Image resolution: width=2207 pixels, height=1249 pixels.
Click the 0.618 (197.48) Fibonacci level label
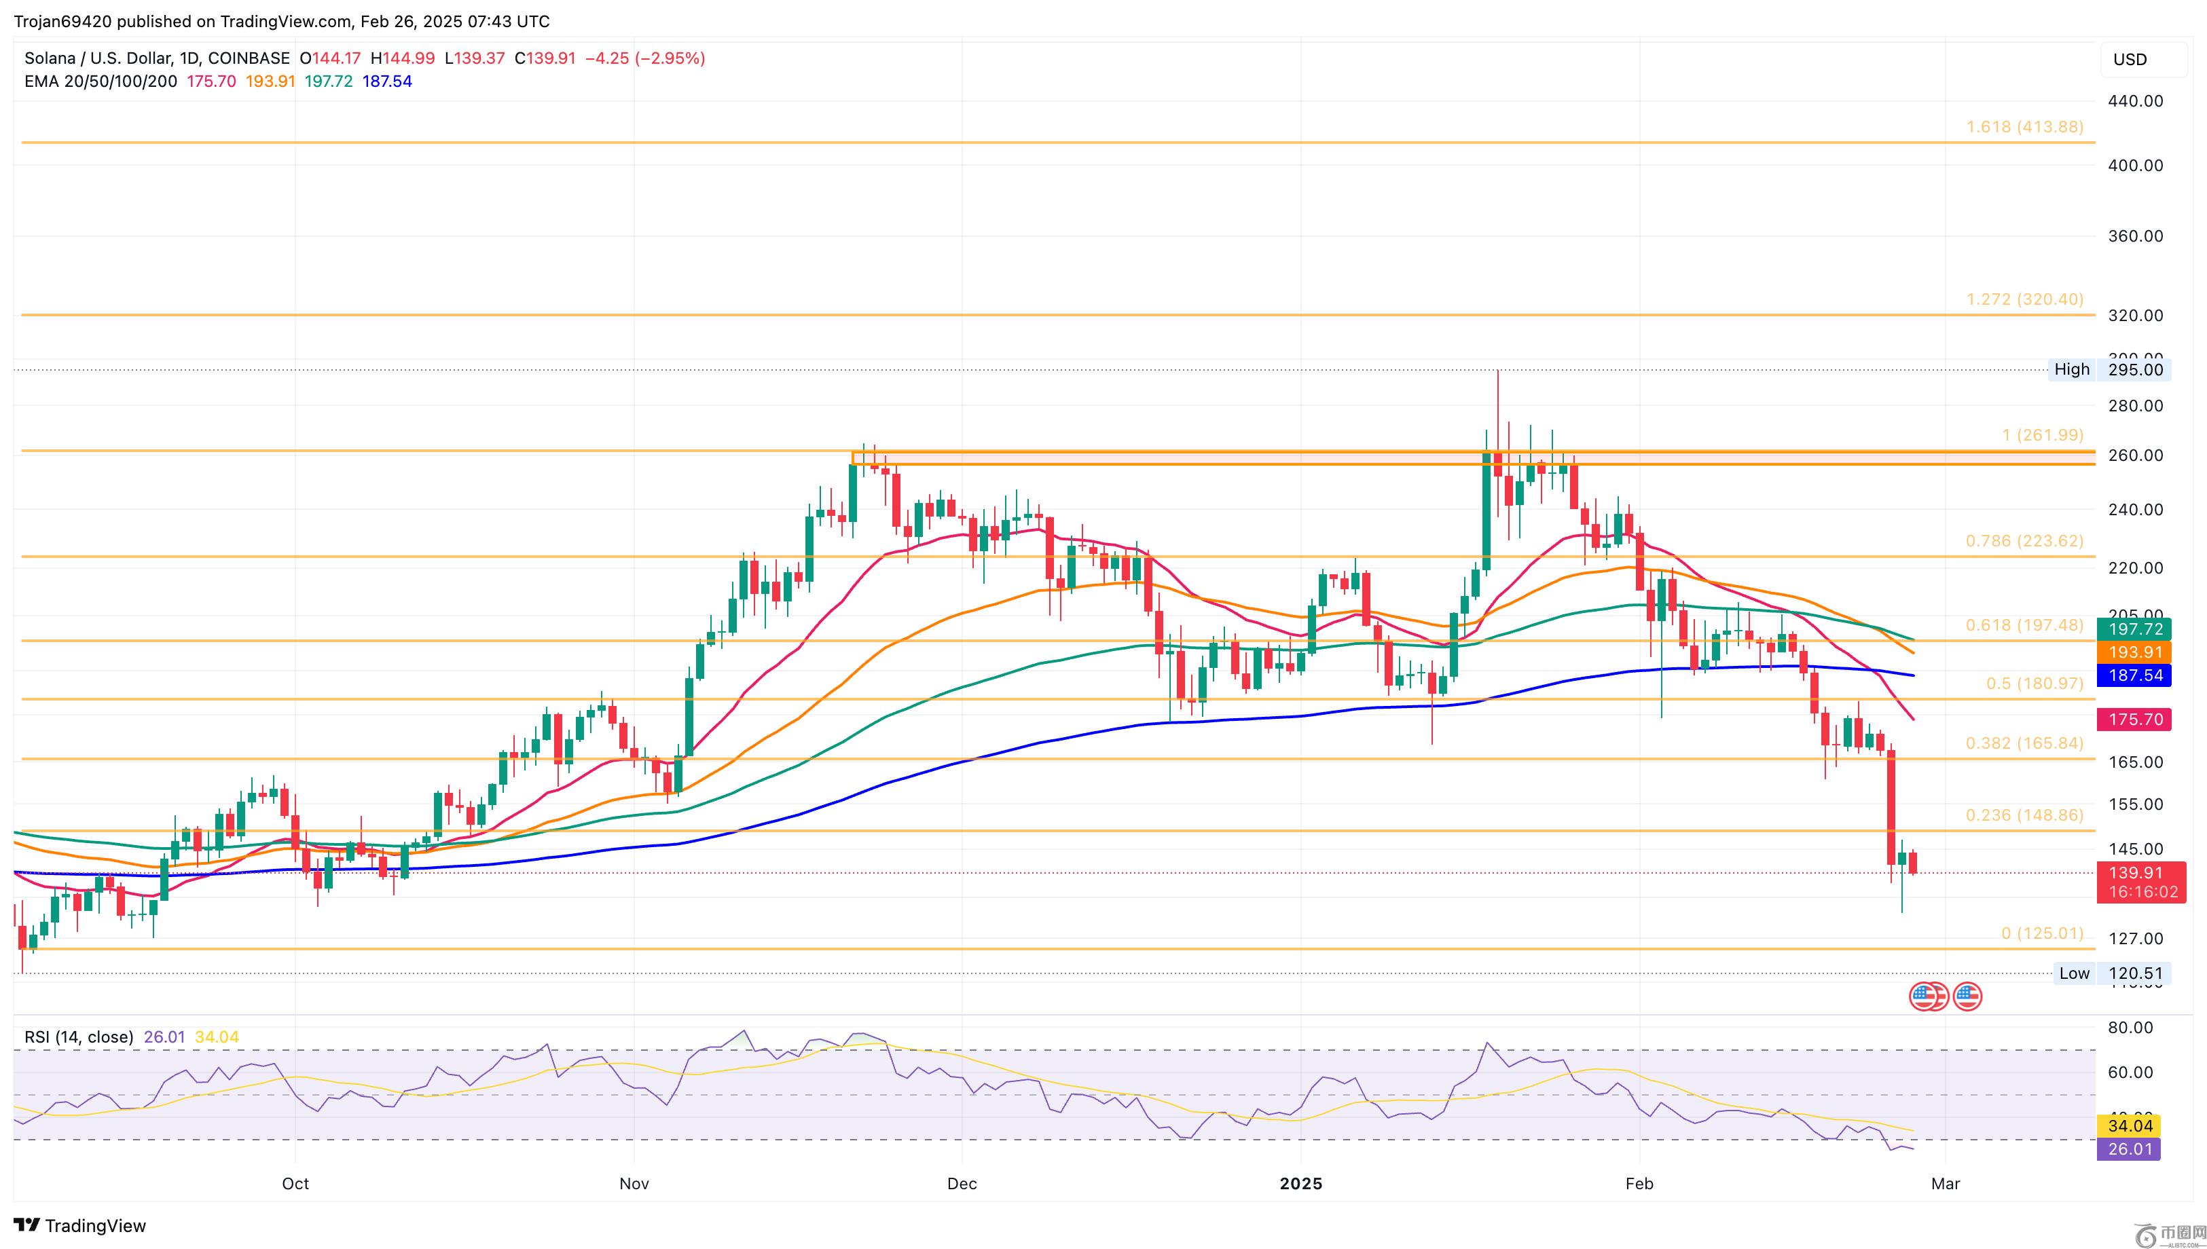(2024, 624)
